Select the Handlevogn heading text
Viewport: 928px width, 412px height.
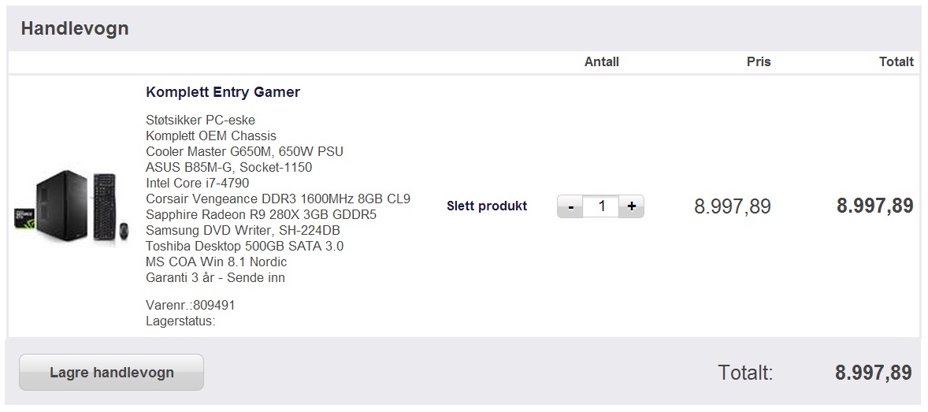point(75,28)
